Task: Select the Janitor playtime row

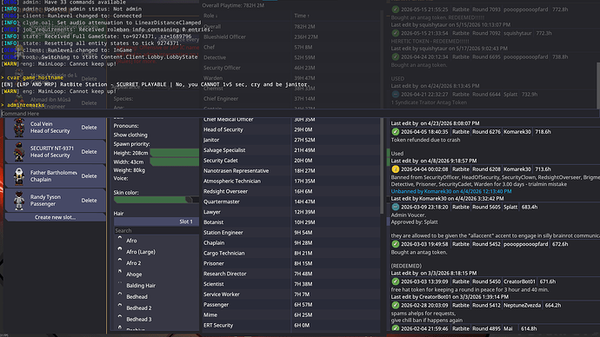Action: pos(290,140)
